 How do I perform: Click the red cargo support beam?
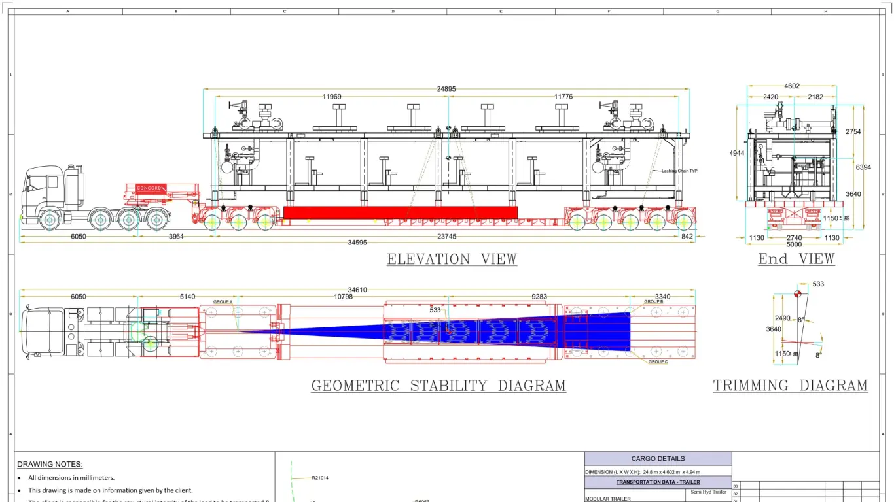coord(401,212)
